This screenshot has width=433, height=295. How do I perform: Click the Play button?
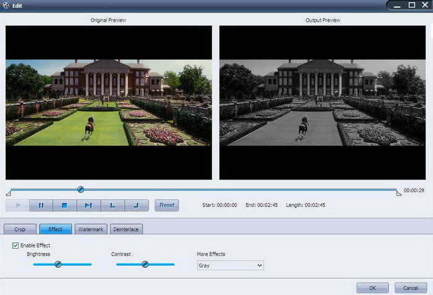(18, 206)
